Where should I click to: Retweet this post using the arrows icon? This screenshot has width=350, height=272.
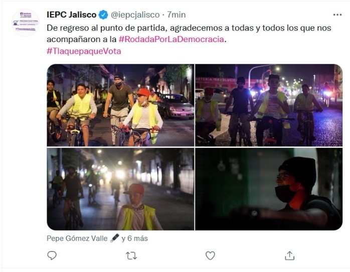(131, 256)
